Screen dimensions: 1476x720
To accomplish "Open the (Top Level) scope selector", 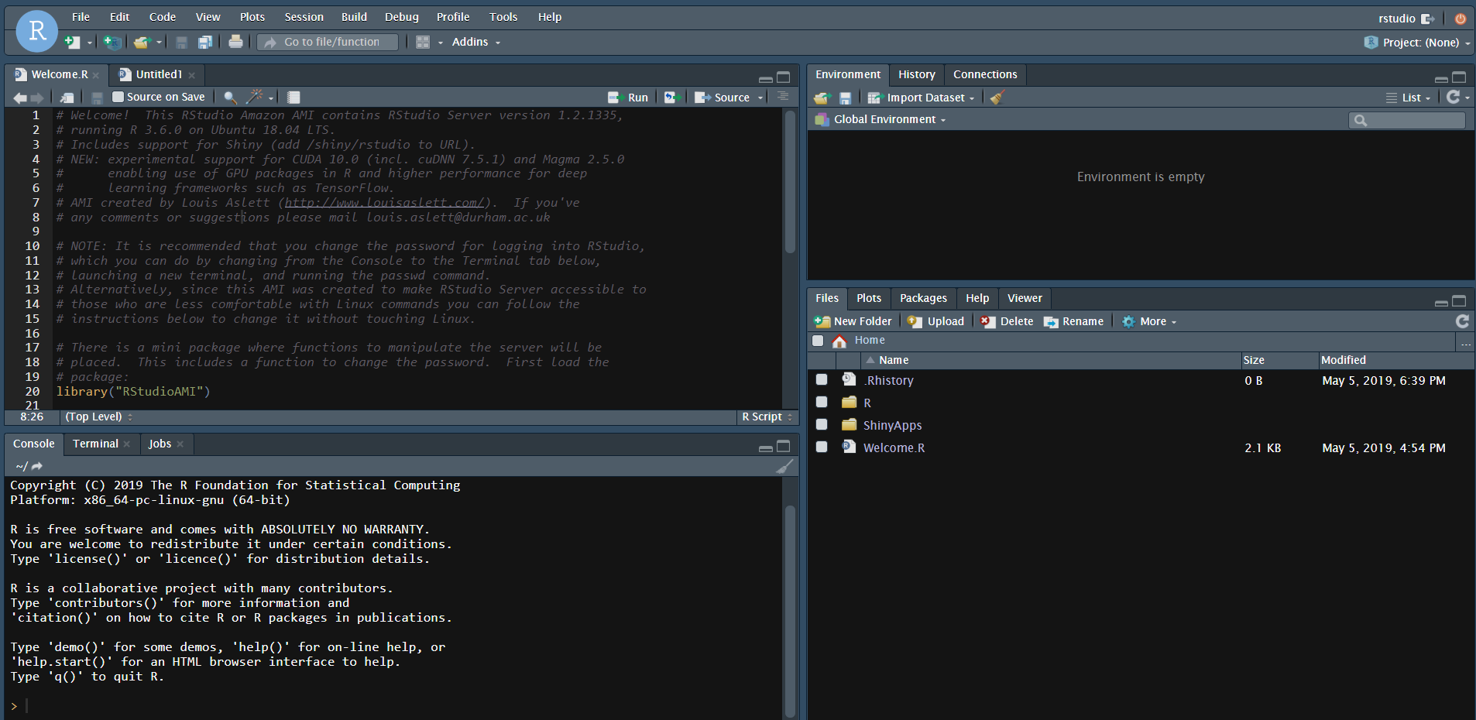I will (98, 417).
